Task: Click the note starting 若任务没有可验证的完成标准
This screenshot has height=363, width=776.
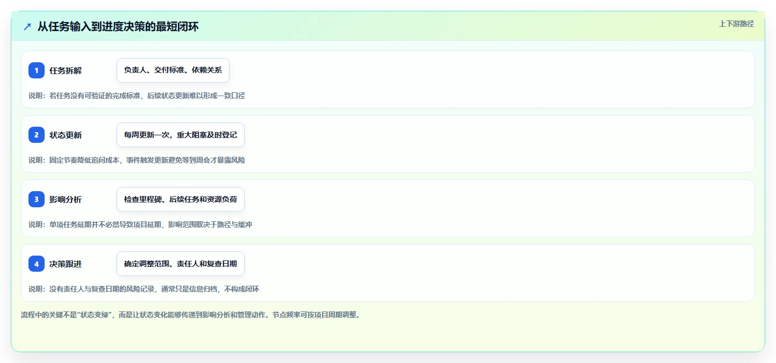Action: point(136,96)
